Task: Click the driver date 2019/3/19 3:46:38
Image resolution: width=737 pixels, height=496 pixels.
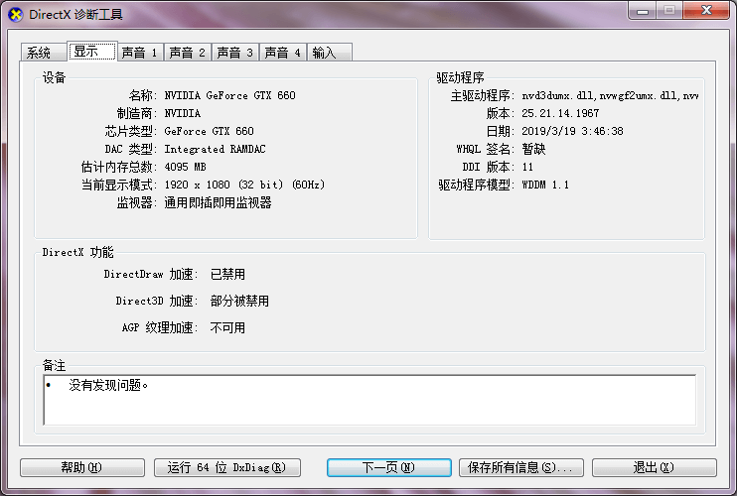Action: (572, 131)
